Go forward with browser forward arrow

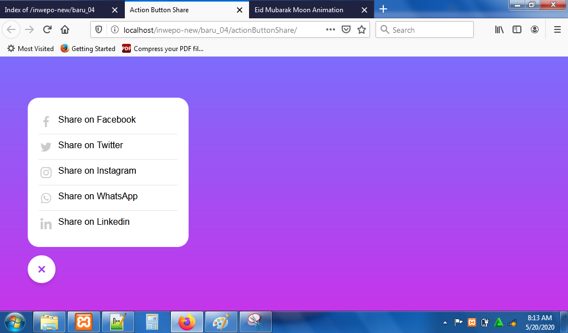29,30
